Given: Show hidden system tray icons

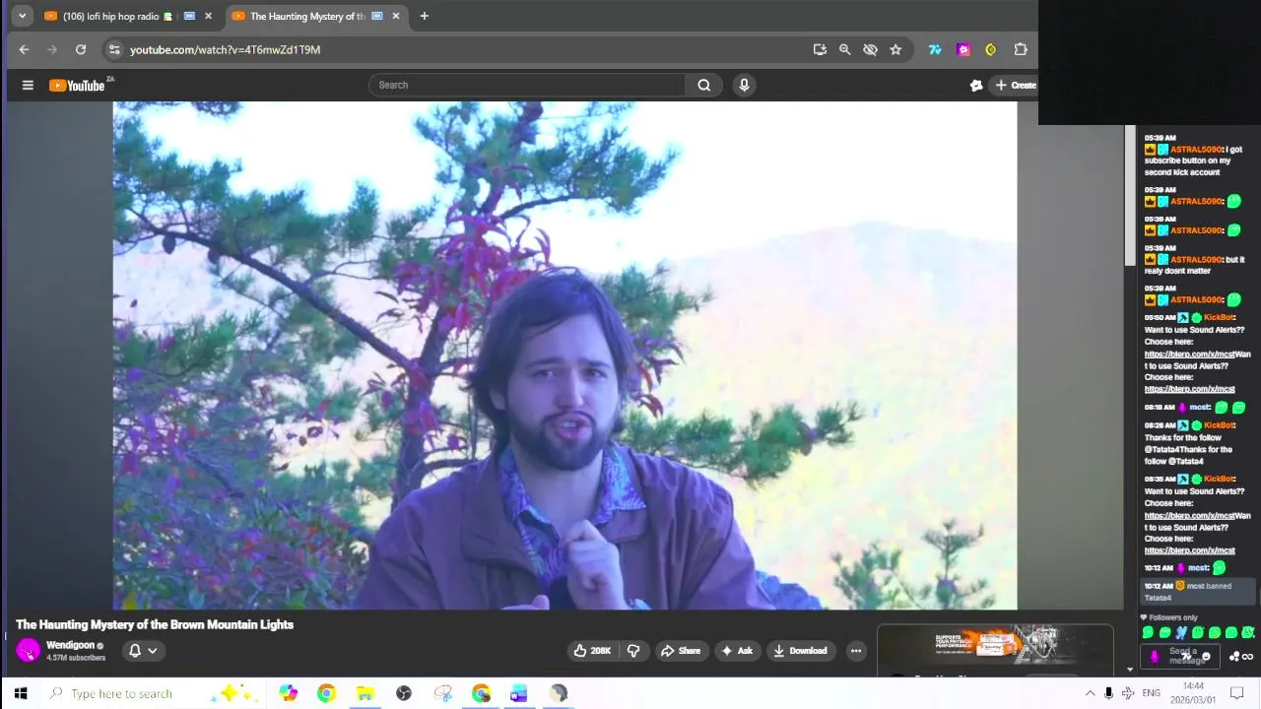Looking at the screenshot, I should (x=1090, y=693).
